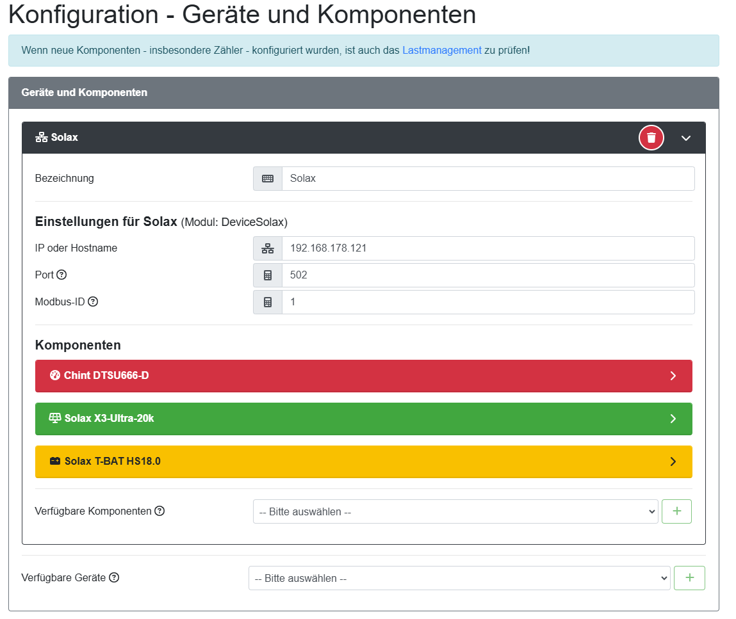Open the Verfügbare Komponenten dropdown

[x=455, y=511]
